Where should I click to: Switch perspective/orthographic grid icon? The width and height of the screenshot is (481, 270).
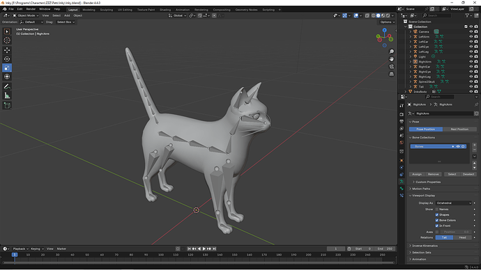392,74
